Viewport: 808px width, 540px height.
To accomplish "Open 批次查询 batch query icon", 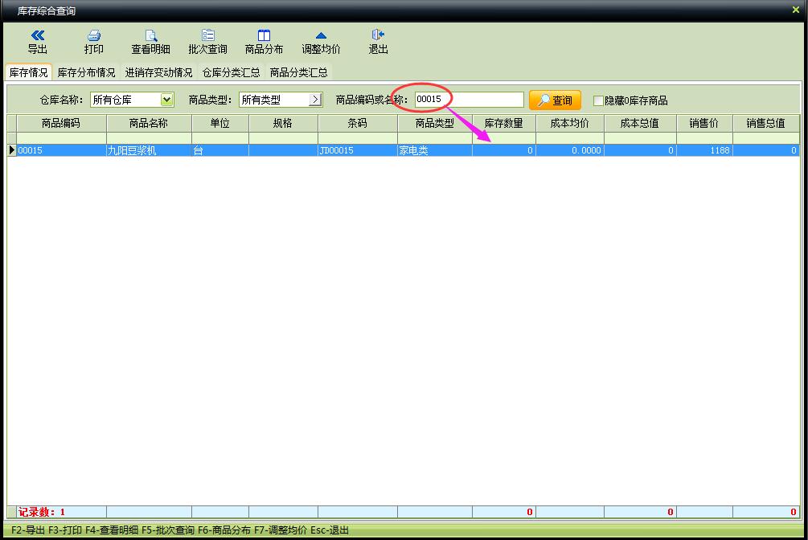I will 207,35.
